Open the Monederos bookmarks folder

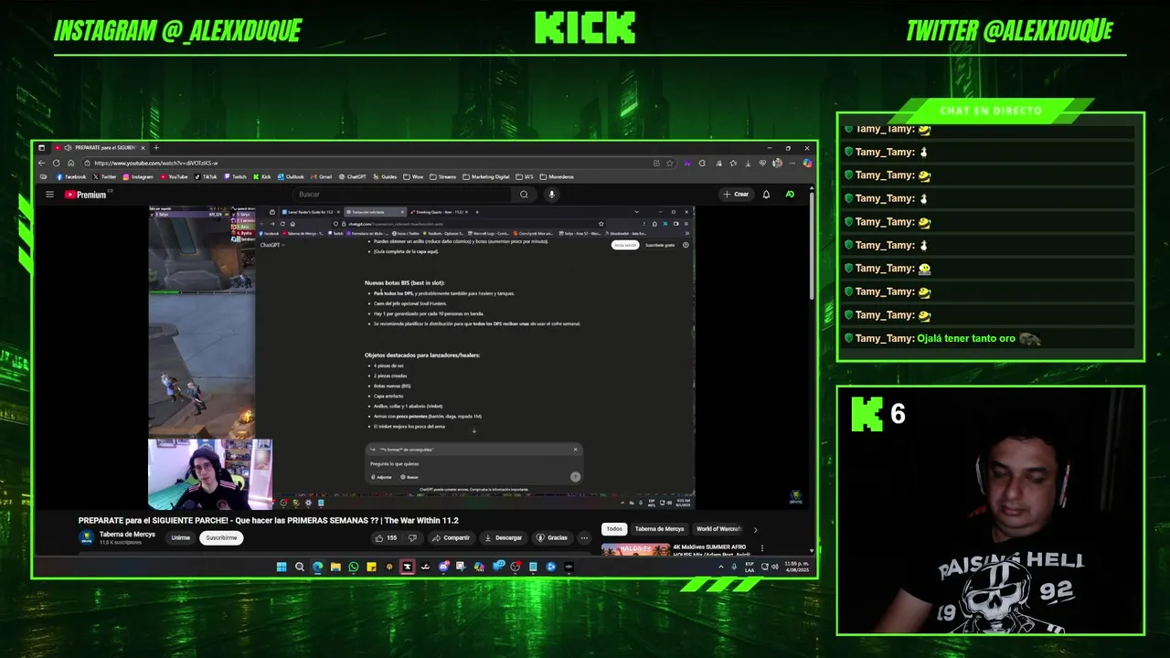(557, 176)
